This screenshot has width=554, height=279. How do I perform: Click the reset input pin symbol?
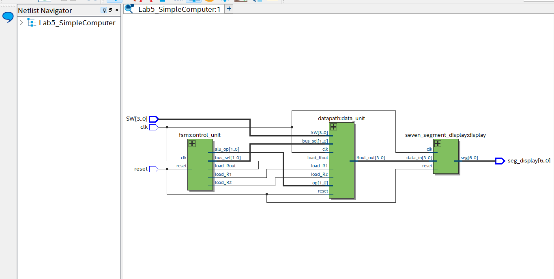point(154,169)
